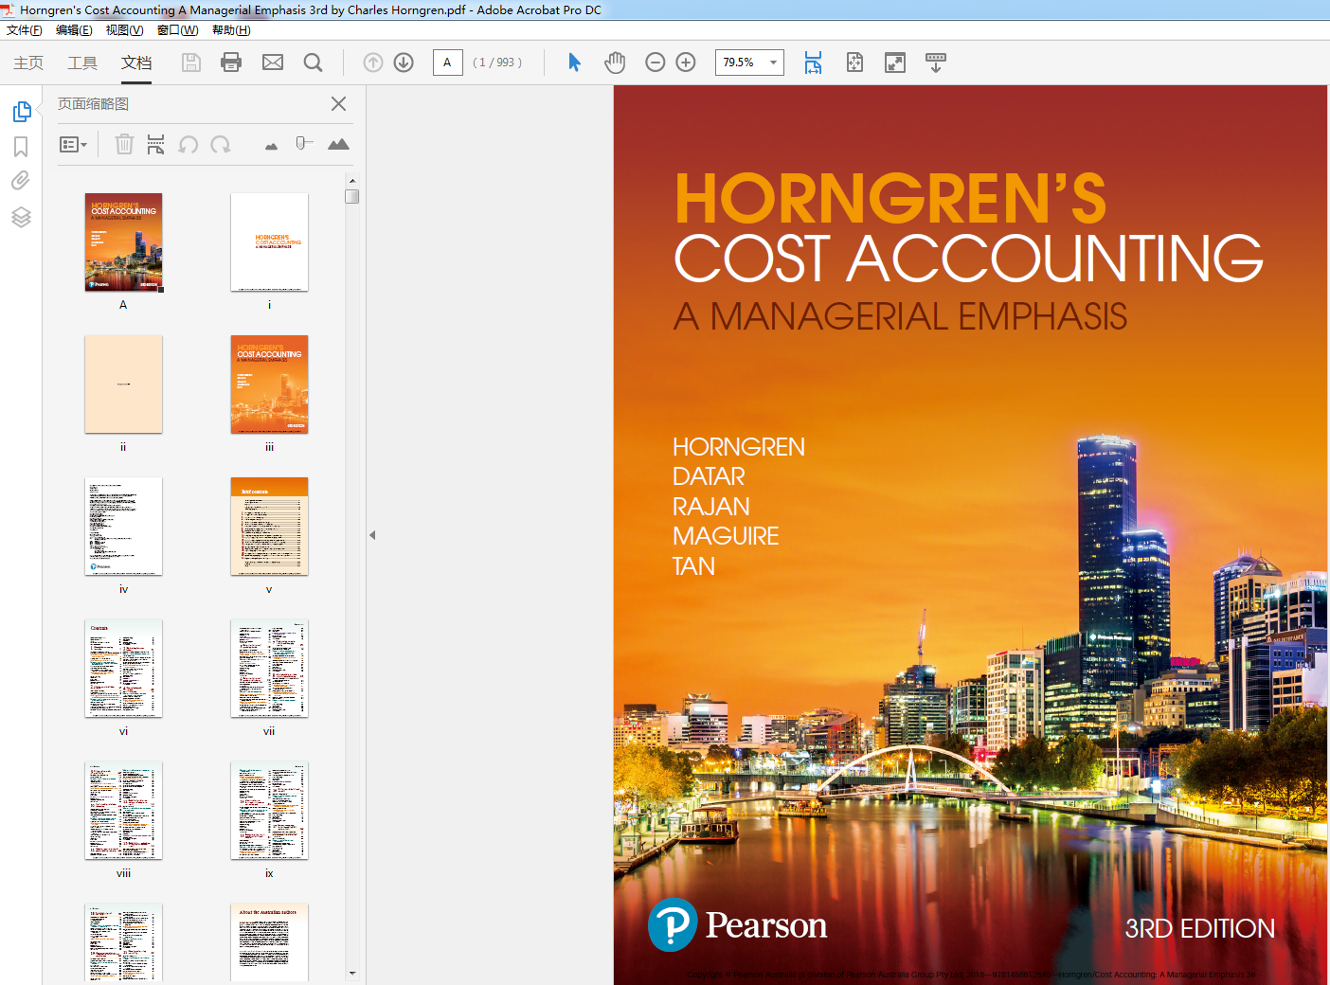Select the arrow Selection tool
Screen dimensions: 1330x985
[574, 63]
